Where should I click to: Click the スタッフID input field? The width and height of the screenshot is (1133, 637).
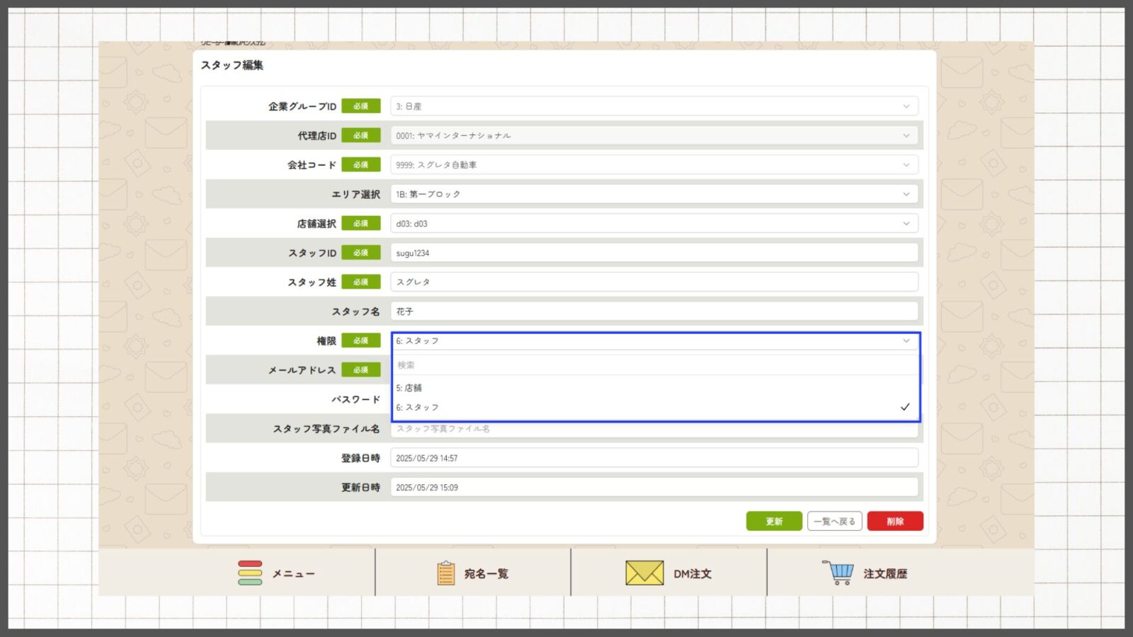click(x=653, y=253)
